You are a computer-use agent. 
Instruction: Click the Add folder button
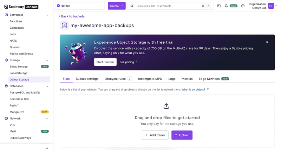click(x=155, y=135)
